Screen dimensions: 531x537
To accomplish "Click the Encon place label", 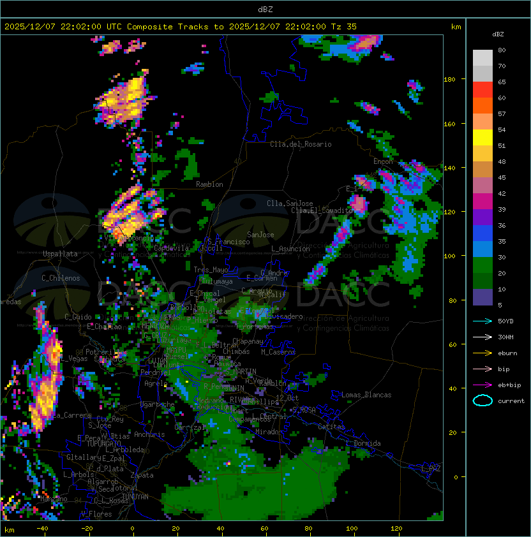I will (x=383, y=161).
